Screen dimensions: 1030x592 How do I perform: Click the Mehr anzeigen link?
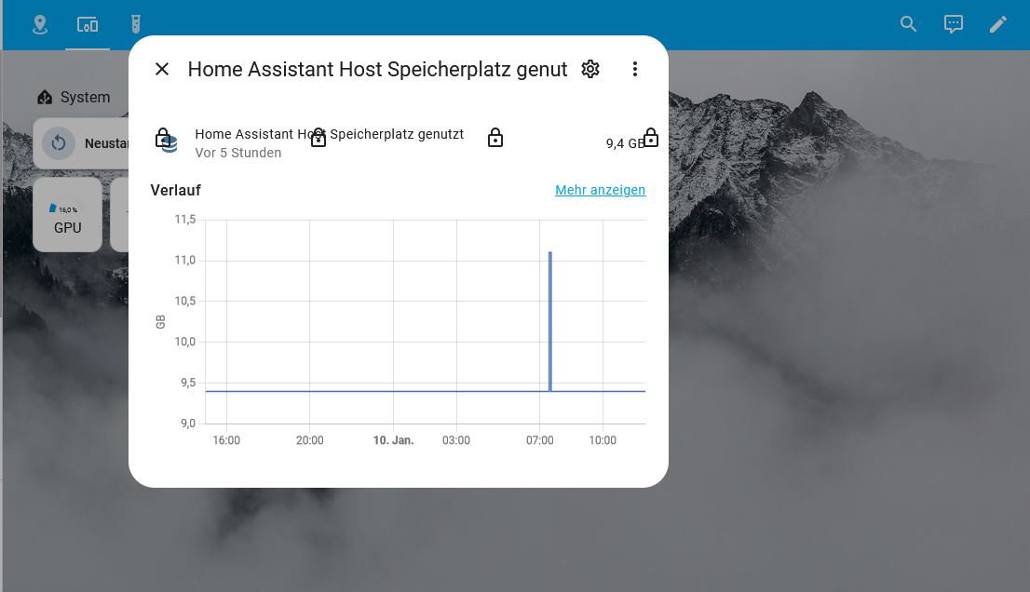600,190
